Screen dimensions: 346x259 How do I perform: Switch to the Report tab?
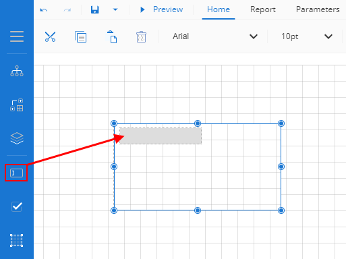263,9
